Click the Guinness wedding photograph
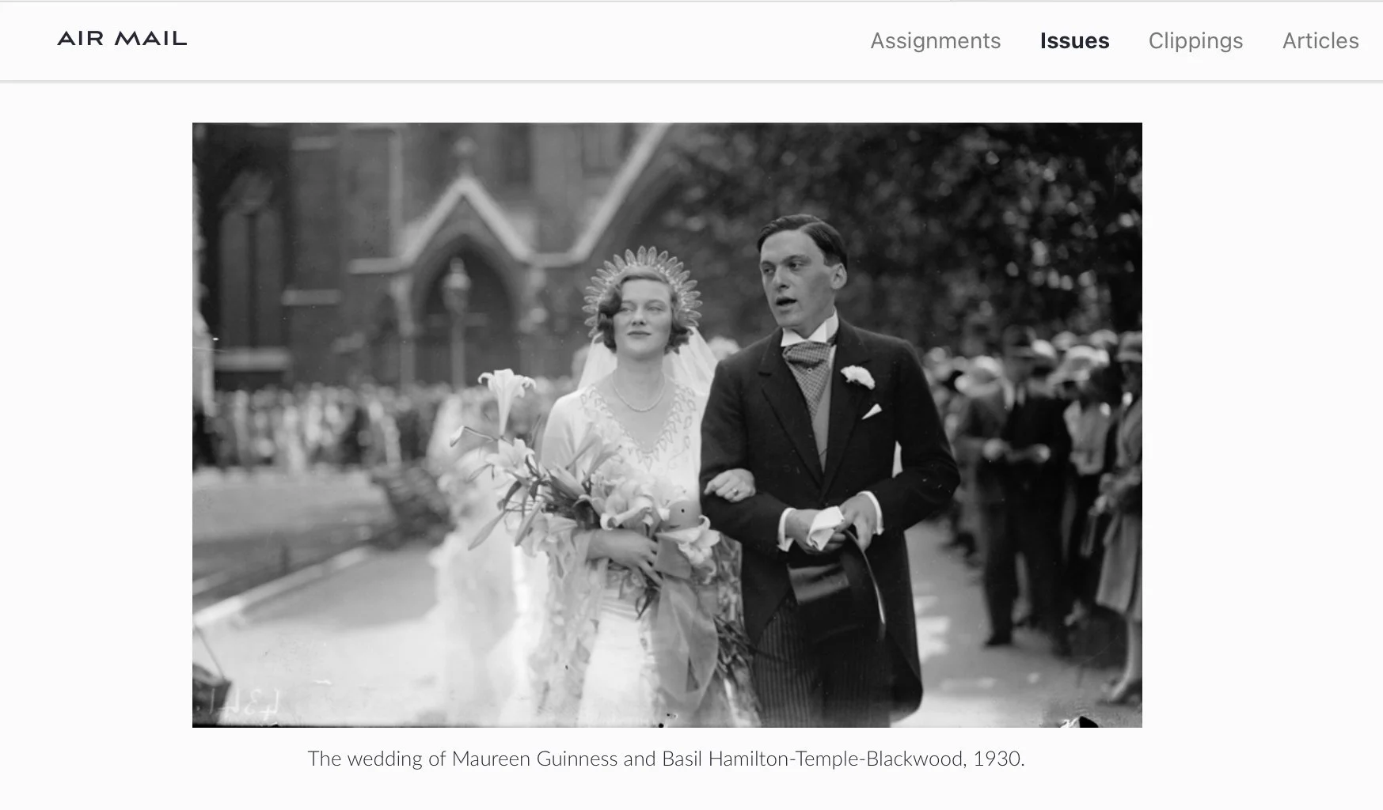The width and height of the screenshot is (1383, 810). pyautogui.click(x=667, y=425)
